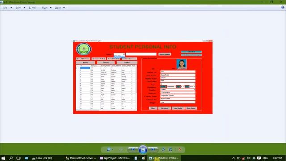
Task: Click the ENG language indicator
Action: pyautogui.click(x=265, y=158)
